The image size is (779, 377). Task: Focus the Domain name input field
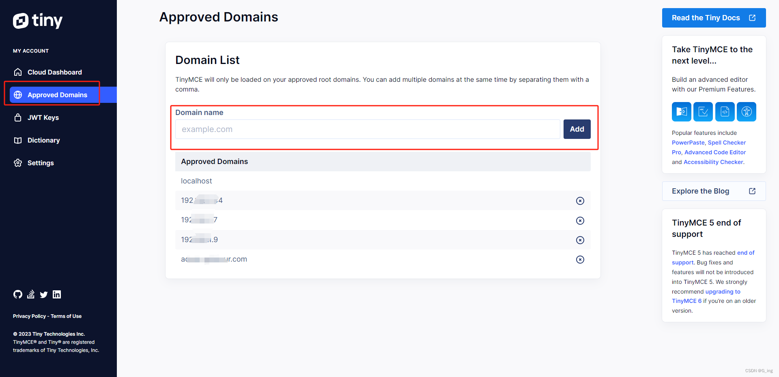click(368, 129)
